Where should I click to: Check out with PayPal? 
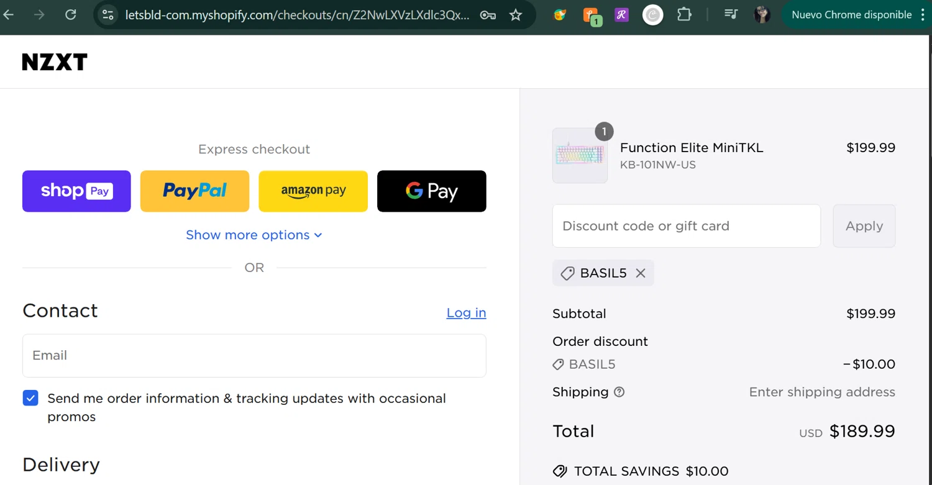tap(194, 191)
